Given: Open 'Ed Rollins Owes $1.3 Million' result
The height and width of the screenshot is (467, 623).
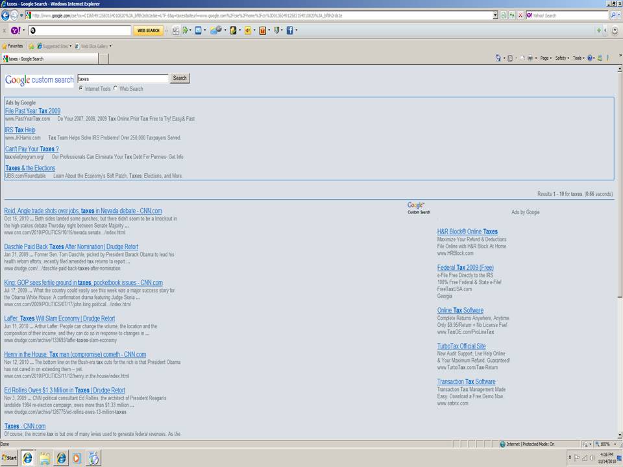Looking at the screenshot, I should pyautogui.click(x=64, y=390).
